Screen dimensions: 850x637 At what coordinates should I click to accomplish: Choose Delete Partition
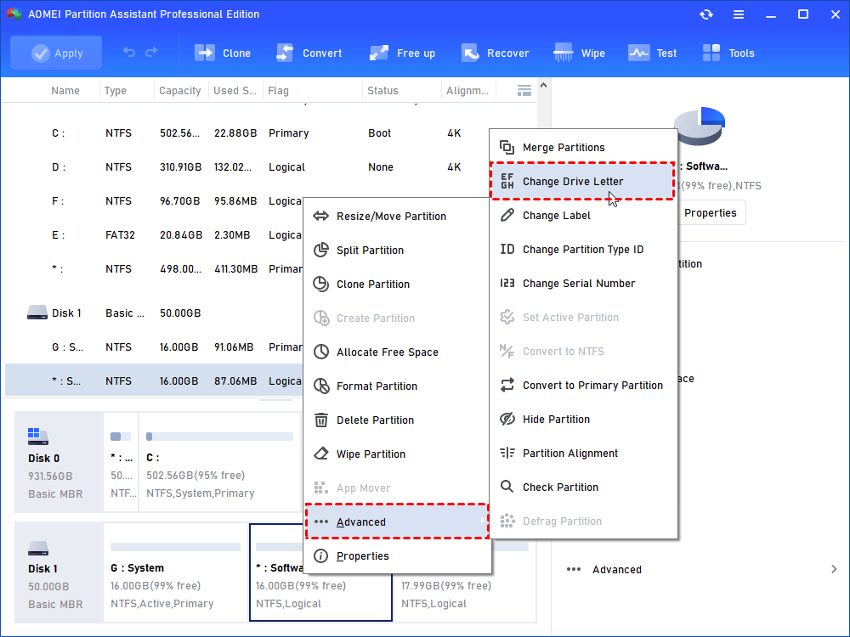[x=397, y=420]
